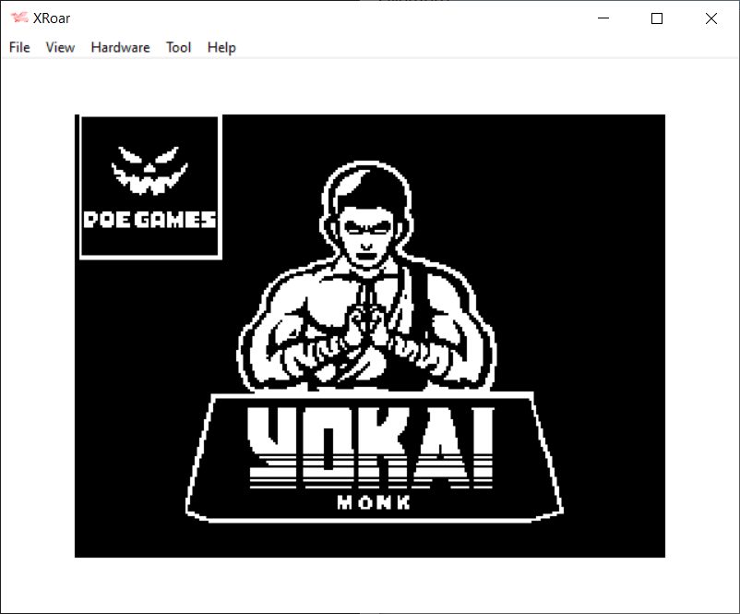Open the File menu
The height and width of the screenshot is (614, 740).
coord(19,47)
